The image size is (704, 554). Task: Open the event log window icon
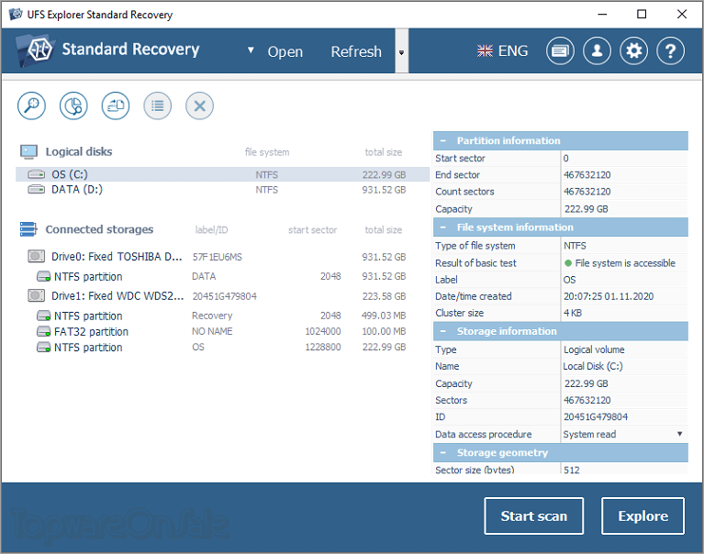(560, 50)
